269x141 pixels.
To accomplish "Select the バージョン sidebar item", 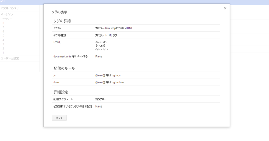I will (x=7, y=14).
